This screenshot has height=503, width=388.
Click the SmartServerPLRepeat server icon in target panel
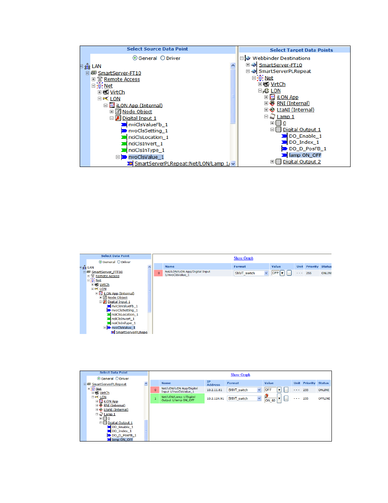coord(254,71)
